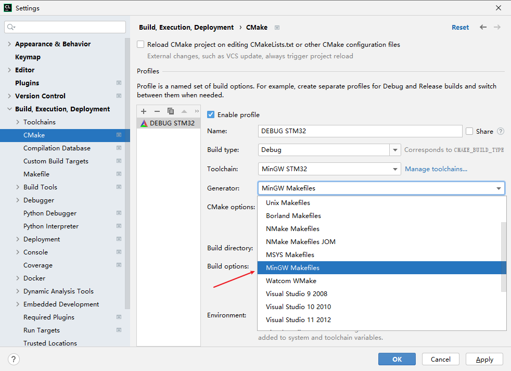Pick MSYS Makefiles generator
Viewport: 511px width, 371px height.
(x=379, y=254)
